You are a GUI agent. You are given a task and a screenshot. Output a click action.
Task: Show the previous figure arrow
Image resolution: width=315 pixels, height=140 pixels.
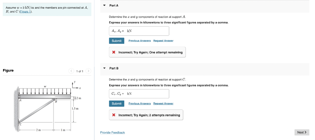71,71
